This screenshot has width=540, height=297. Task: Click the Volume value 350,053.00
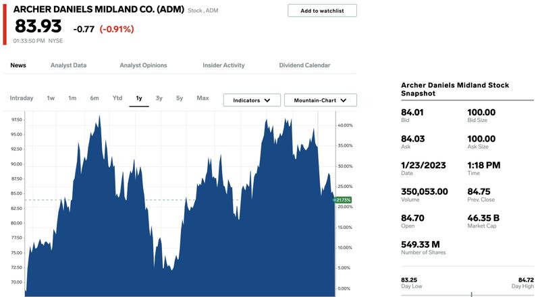[425, 192]
